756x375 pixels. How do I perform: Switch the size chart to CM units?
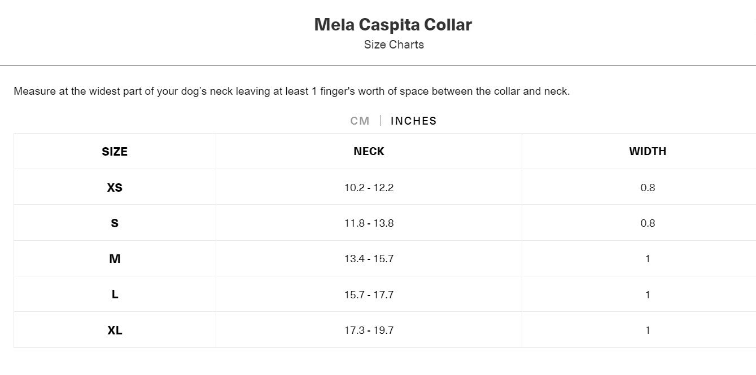tap(360, 120)
